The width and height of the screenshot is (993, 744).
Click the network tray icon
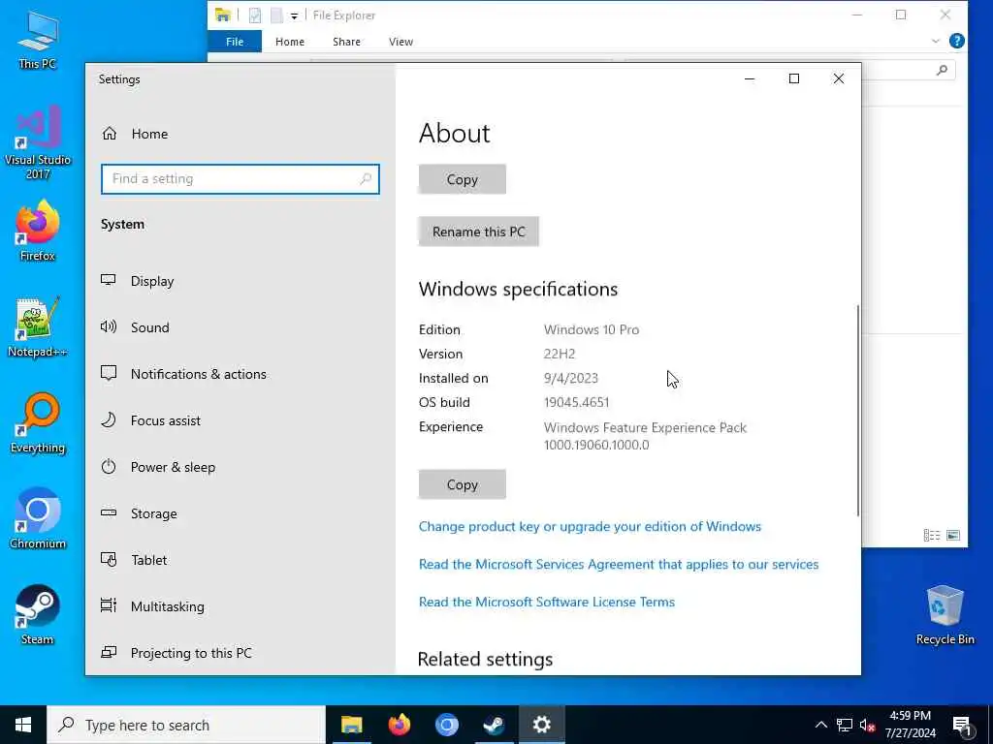[845, 725]
